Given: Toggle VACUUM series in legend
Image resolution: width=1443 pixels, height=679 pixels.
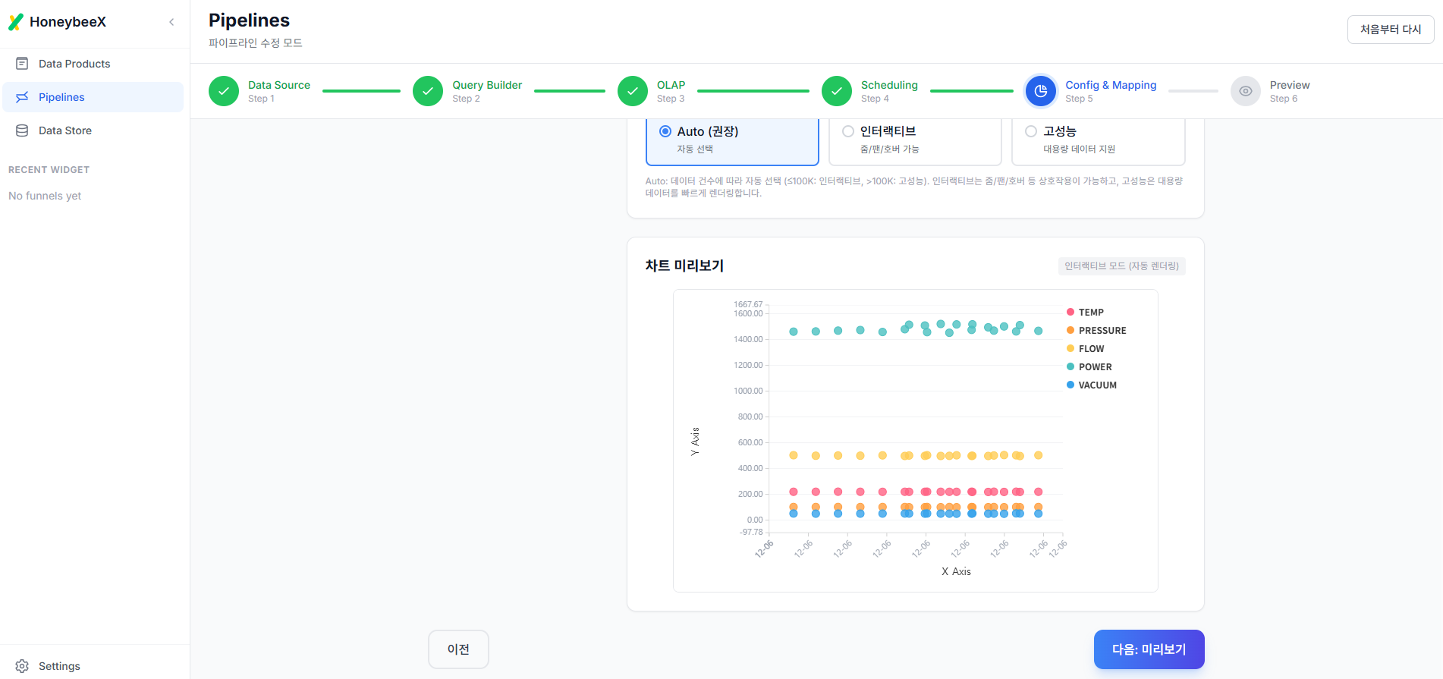Looking at the screenshot, I should [x=1091, y=385].
